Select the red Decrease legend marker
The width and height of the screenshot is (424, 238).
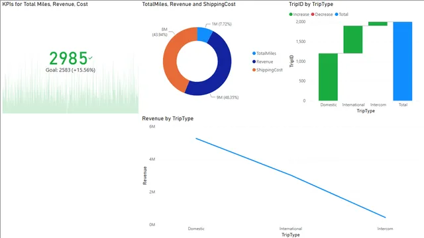(313, 15)
